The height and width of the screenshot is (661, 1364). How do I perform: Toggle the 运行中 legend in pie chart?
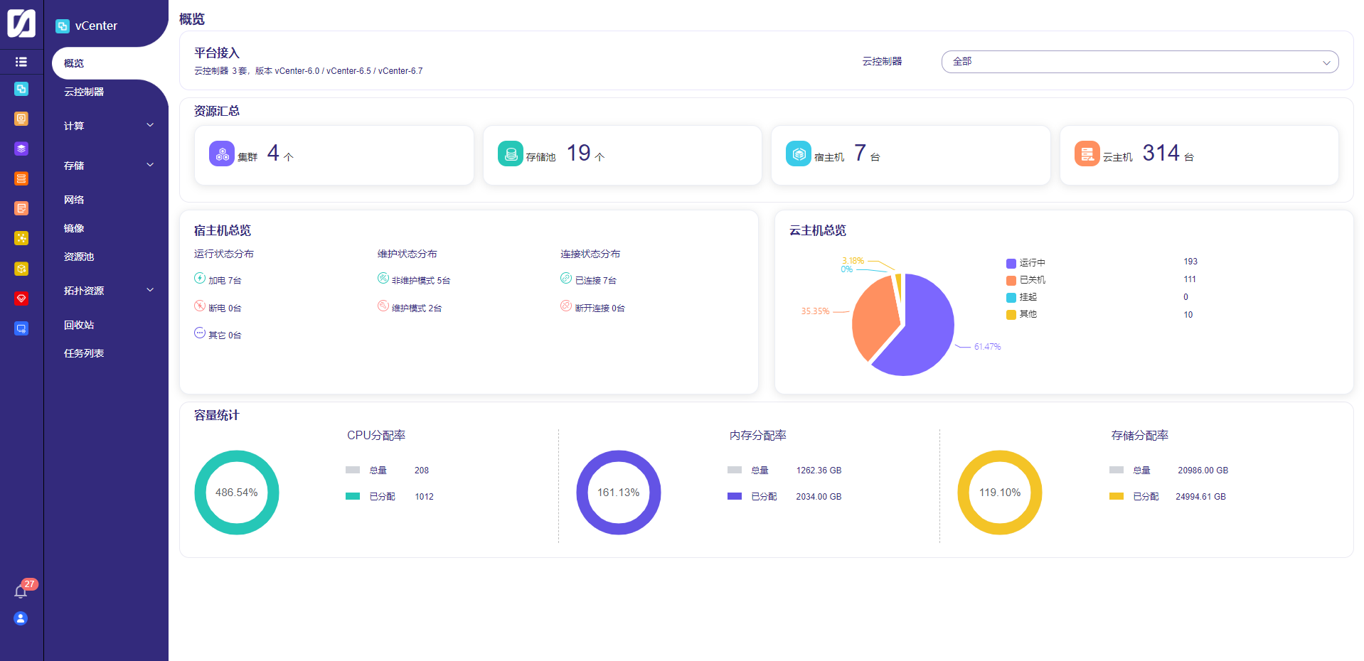tap(1025, 263)
